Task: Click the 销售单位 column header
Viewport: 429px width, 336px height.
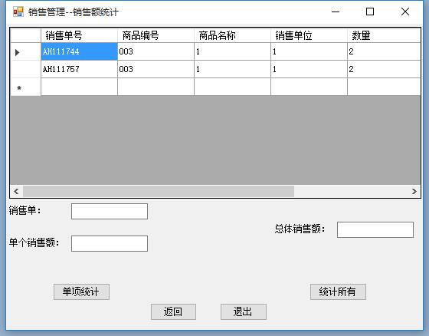Action: [309, 35]
